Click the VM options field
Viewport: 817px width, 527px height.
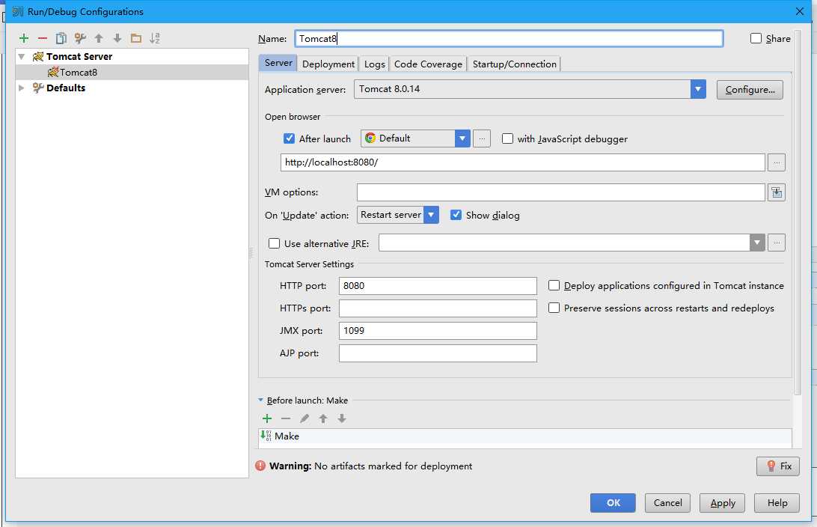(560, 192)
